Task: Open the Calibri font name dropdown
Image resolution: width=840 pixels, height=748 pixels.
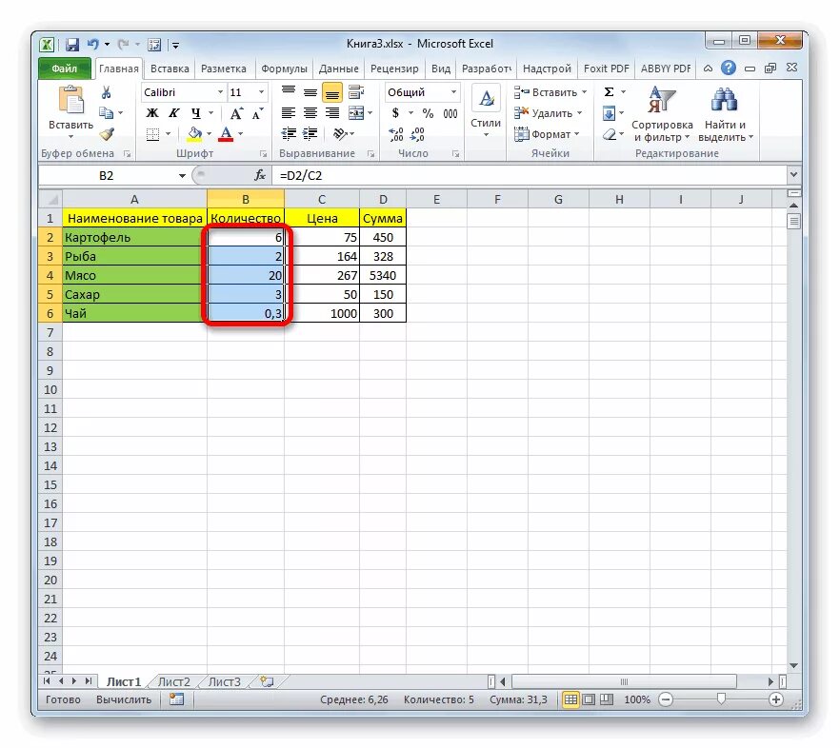Action: coord(220,92)
